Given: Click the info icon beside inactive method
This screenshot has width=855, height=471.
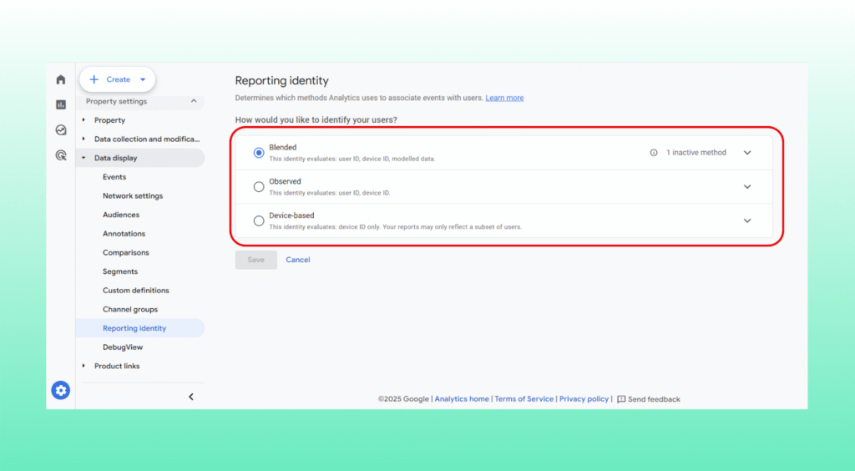Looking at the screenshot, I should click(654, 153).
